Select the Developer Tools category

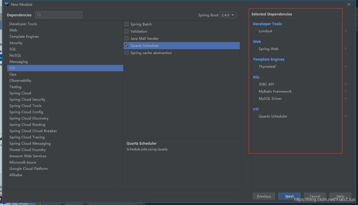23,24
